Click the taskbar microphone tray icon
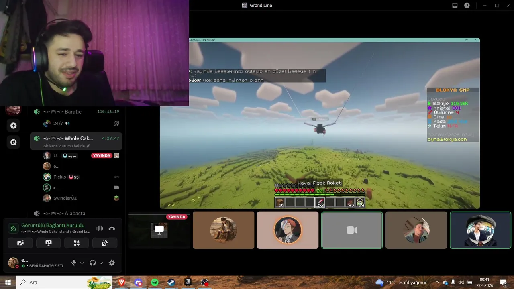 point(453,283)
